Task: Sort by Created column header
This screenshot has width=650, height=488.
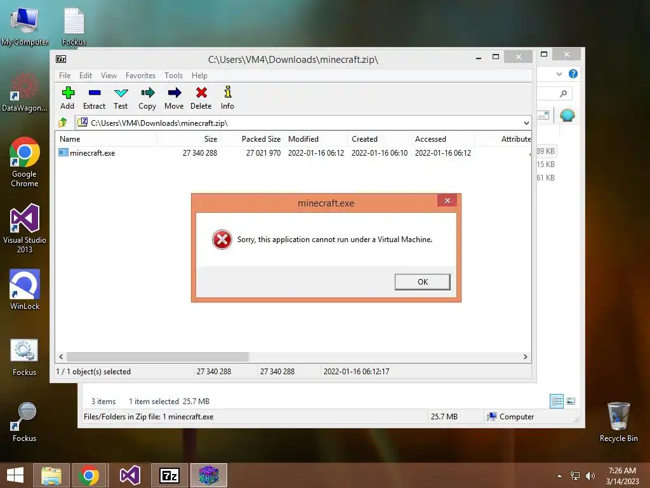Action: (x=380, y=139)
